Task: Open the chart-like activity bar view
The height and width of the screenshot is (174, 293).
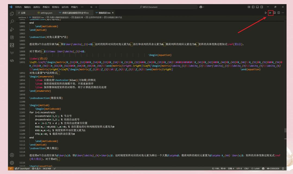Action: [12, 45]
